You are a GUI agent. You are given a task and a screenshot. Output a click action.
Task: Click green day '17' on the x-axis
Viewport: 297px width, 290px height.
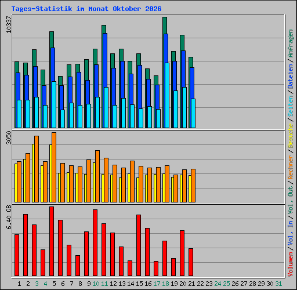157,284
